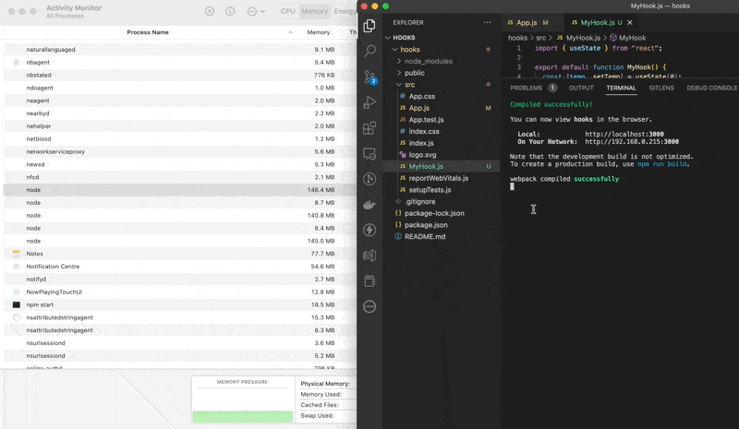Select the MyHook.js editor tab
Image resolution: width=739 pixels, height=429 pixels.
coord(597,23)
